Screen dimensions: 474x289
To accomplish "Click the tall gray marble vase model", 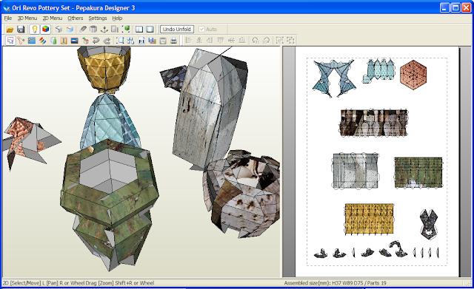I will pyautogui.click(x=210, y=109).
